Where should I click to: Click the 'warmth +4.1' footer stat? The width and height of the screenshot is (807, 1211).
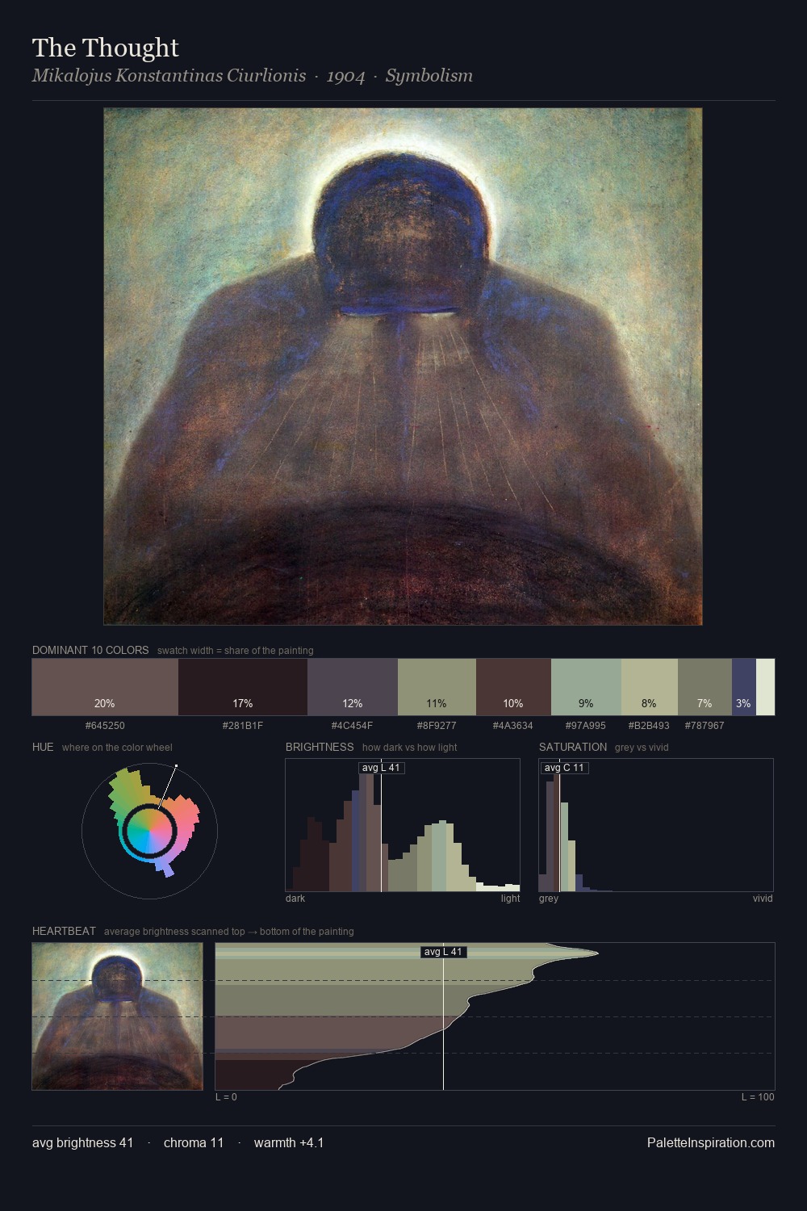pos(289,1142)
